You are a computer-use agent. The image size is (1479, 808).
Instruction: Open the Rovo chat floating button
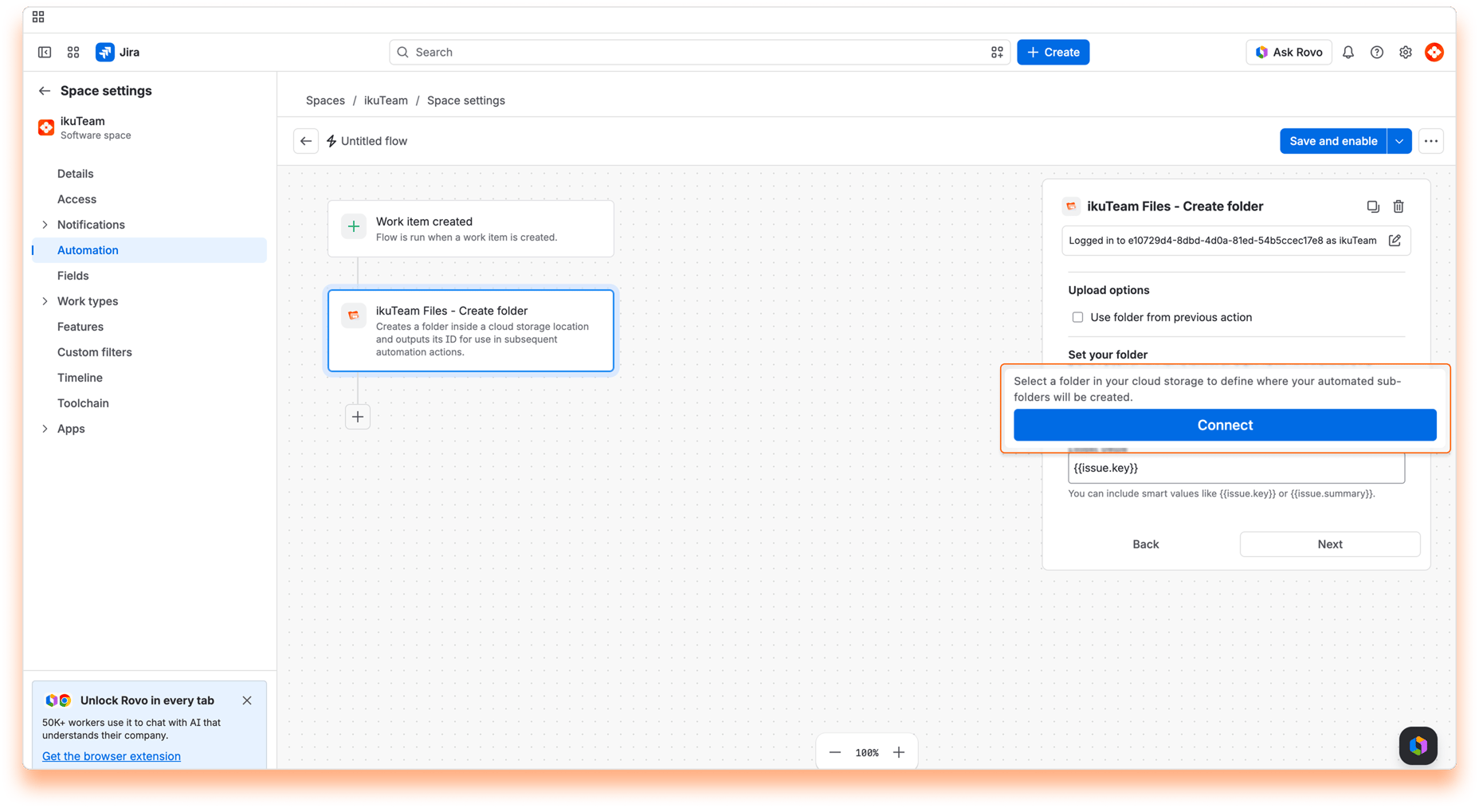(1418, 746)
